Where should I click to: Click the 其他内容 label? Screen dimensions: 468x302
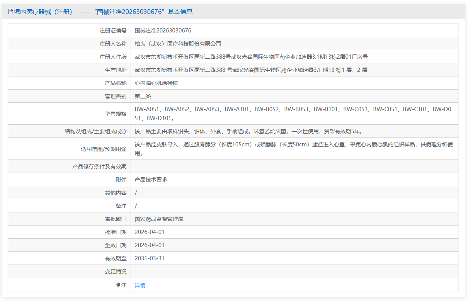pos(116,193)
